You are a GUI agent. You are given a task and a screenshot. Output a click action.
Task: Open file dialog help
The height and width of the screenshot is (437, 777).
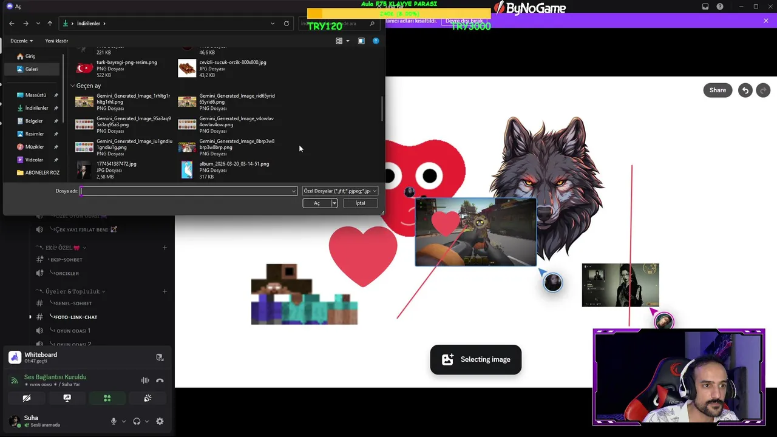(376, 41)
